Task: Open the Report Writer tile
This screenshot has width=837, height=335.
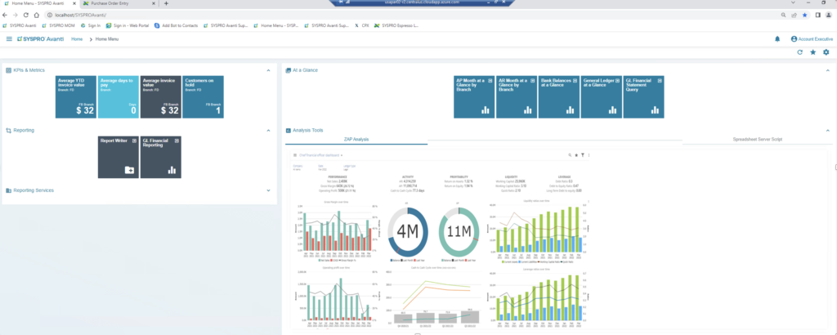Action: (118, 157)
